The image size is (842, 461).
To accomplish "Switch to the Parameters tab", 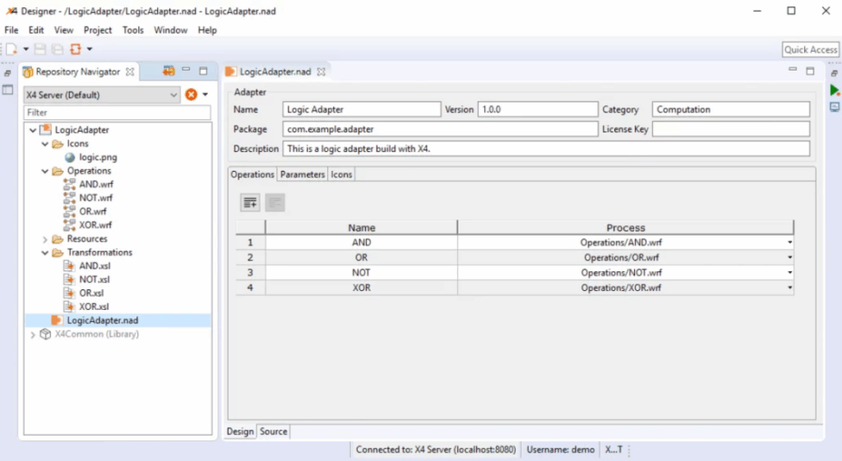I will pos(302,174).
